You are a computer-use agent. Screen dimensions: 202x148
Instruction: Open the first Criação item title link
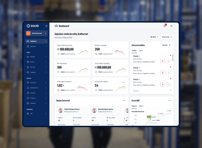137,56
